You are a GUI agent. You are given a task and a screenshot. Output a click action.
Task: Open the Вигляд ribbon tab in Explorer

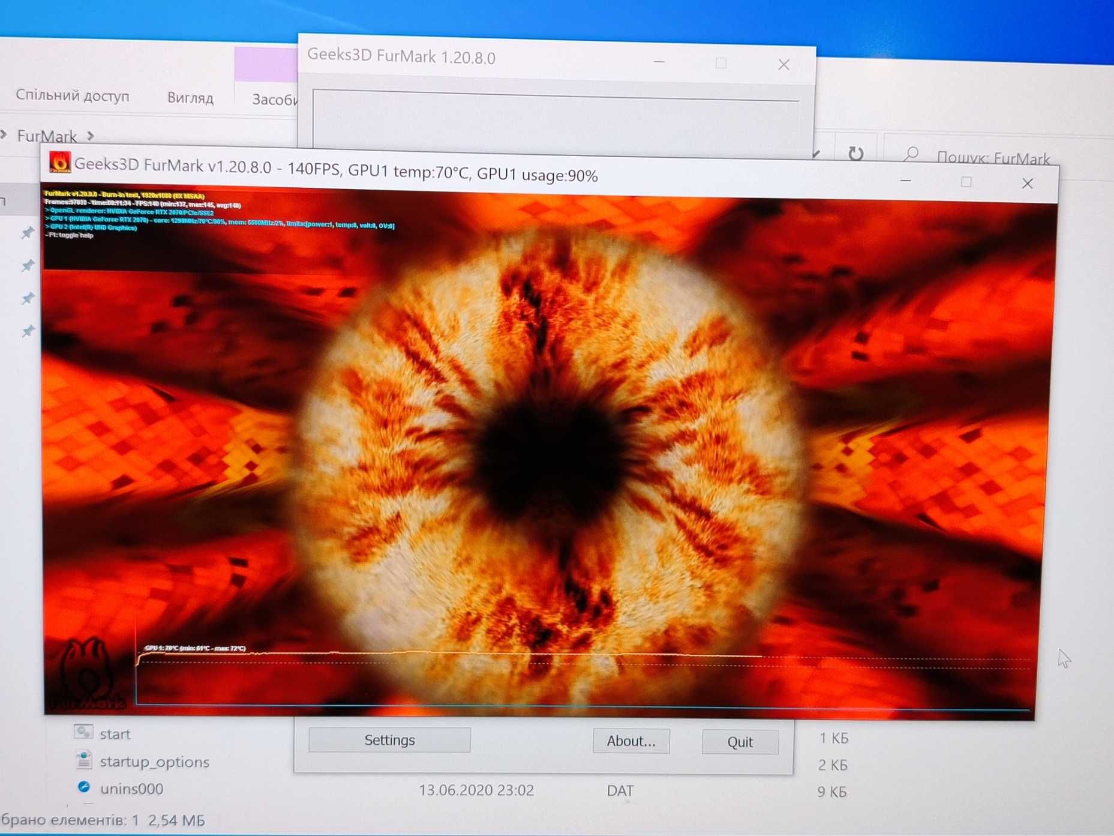pos(190,98)
